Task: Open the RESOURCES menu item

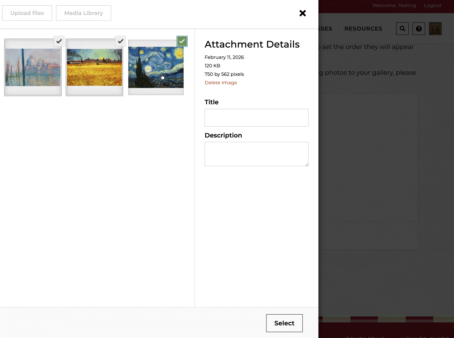Action: click(363, 29)
